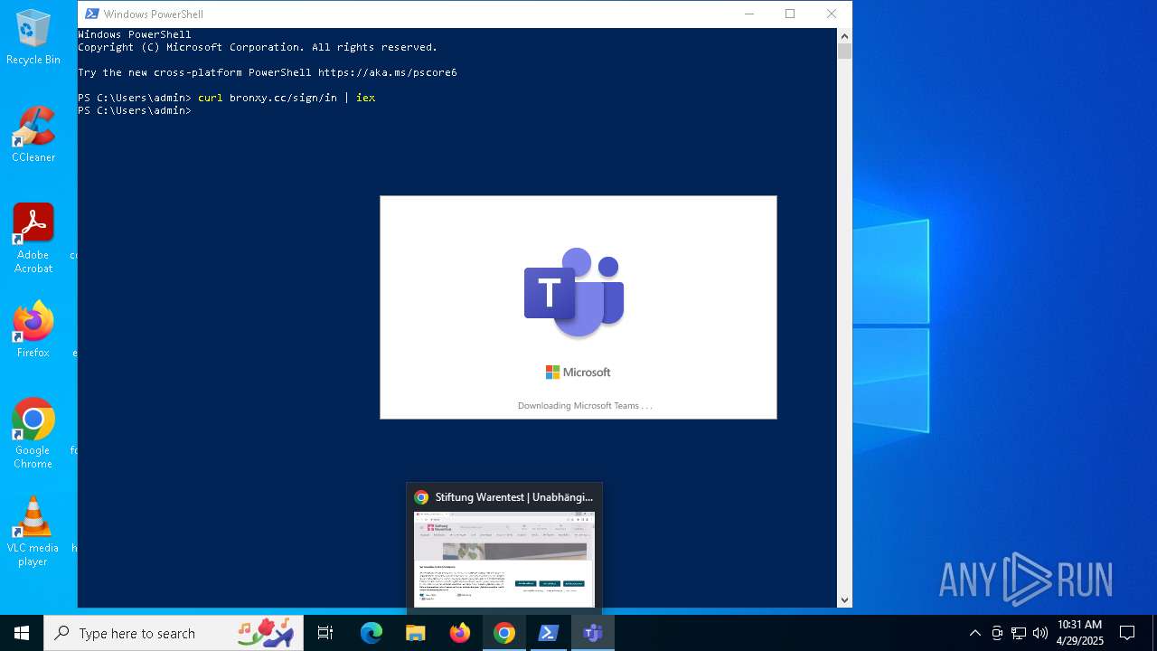Click the PowerShell scrollbar down arrow
This screenshot has width=1157, height=651.
click(845, 599)
